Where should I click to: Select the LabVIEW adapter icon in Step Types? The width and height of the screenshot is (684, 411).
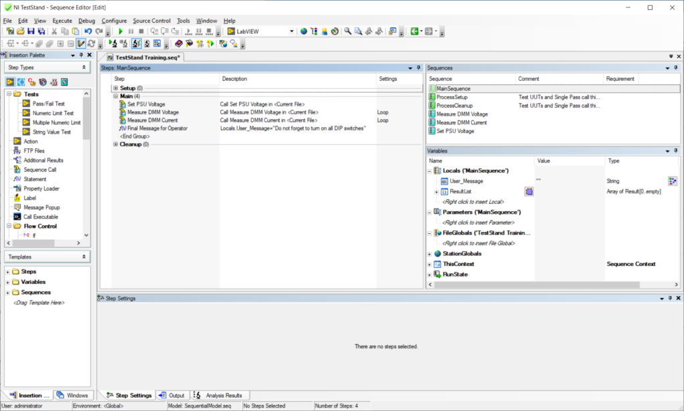tap(10, 82)
